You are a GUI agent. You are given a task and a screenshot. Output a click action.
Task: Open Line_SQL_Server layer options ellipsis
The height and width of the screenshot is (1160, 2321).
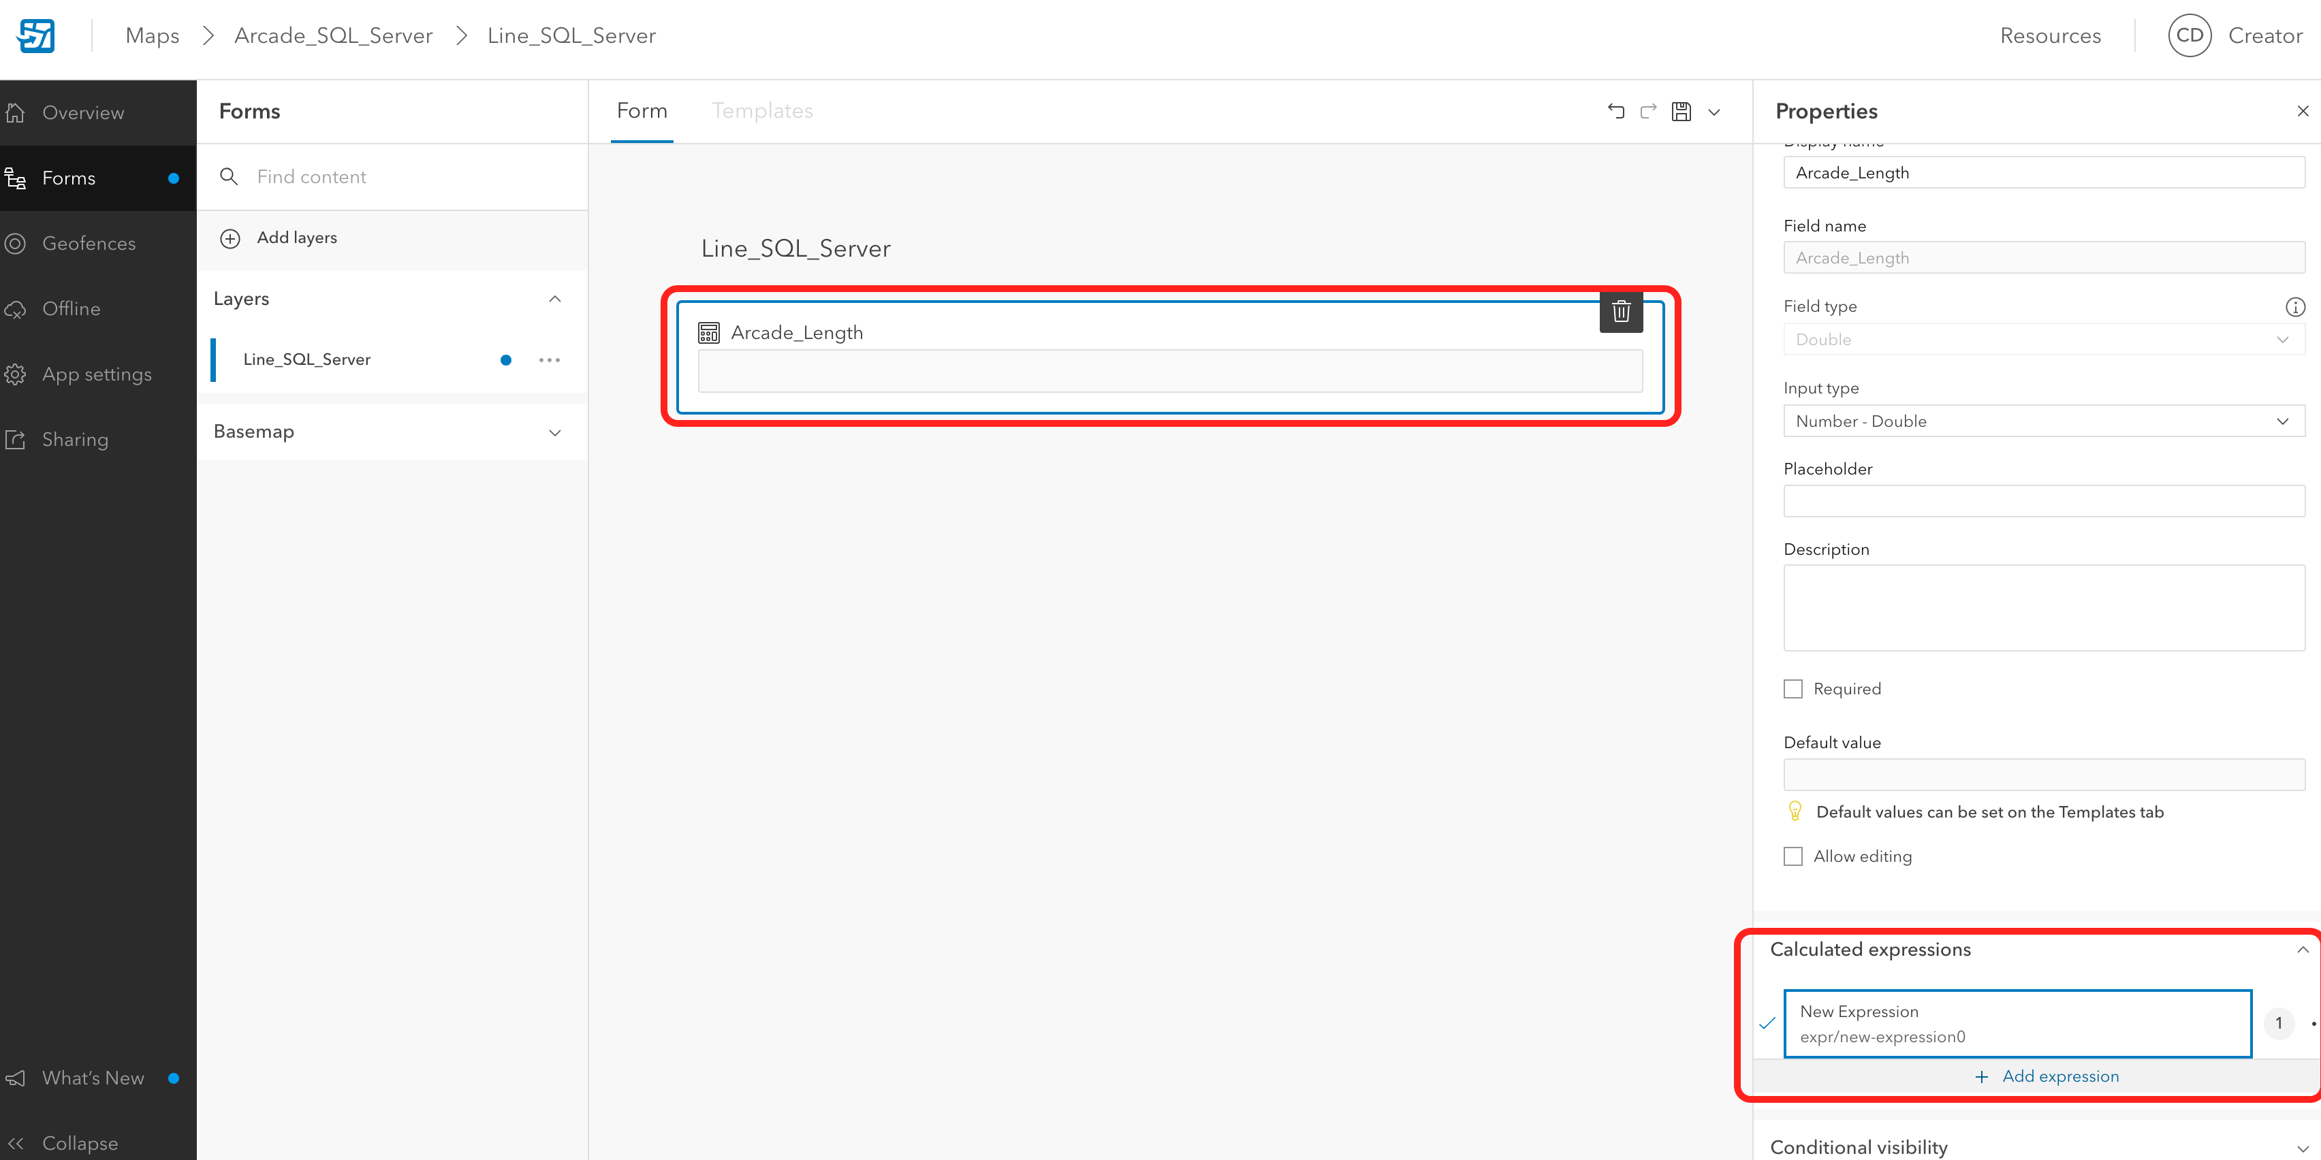(549, 360)
